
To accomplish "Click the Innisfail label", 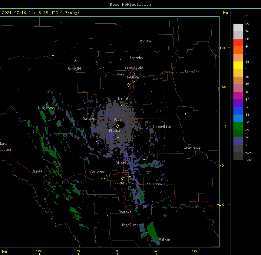I will (126, 99).
